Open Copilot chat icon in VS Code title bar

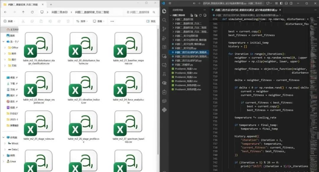pos(268,3)
